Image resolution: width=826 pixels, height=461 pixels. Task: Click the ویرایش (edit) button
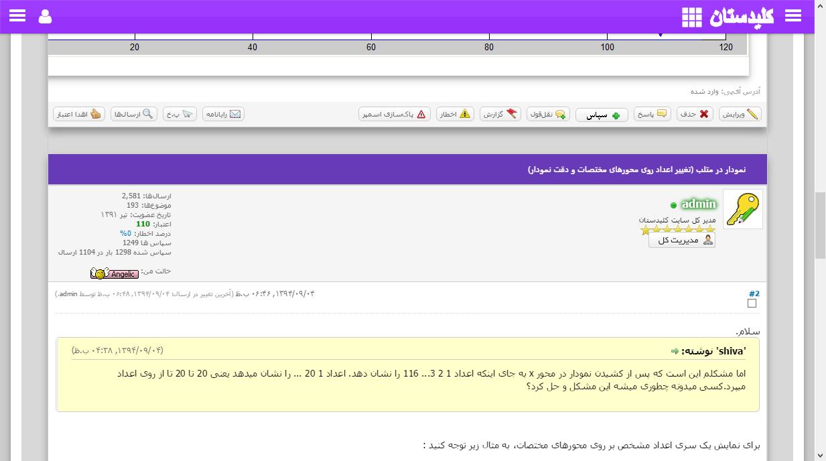pyautogui.click(x=740, y=114)
